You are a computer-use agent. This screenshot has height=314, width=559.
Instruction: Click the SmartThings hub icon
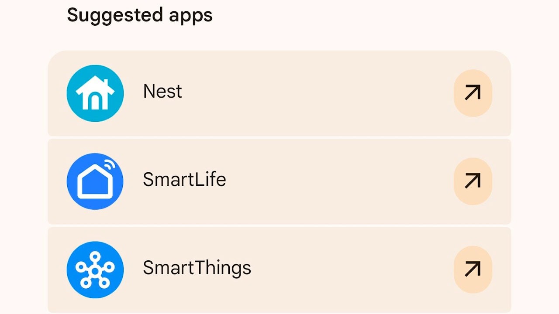coord(95,270)
